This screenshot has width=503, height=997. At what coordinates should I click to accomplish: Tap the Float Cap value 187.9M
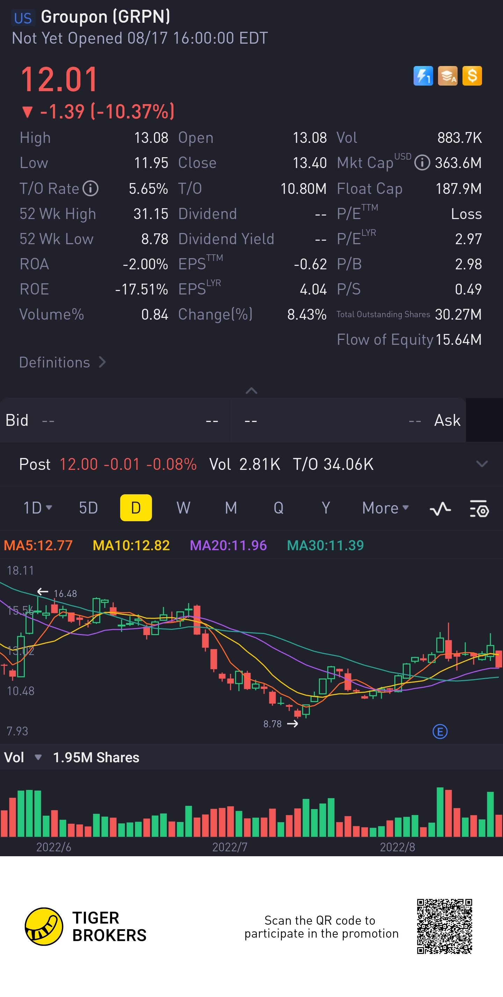point(459,189)
